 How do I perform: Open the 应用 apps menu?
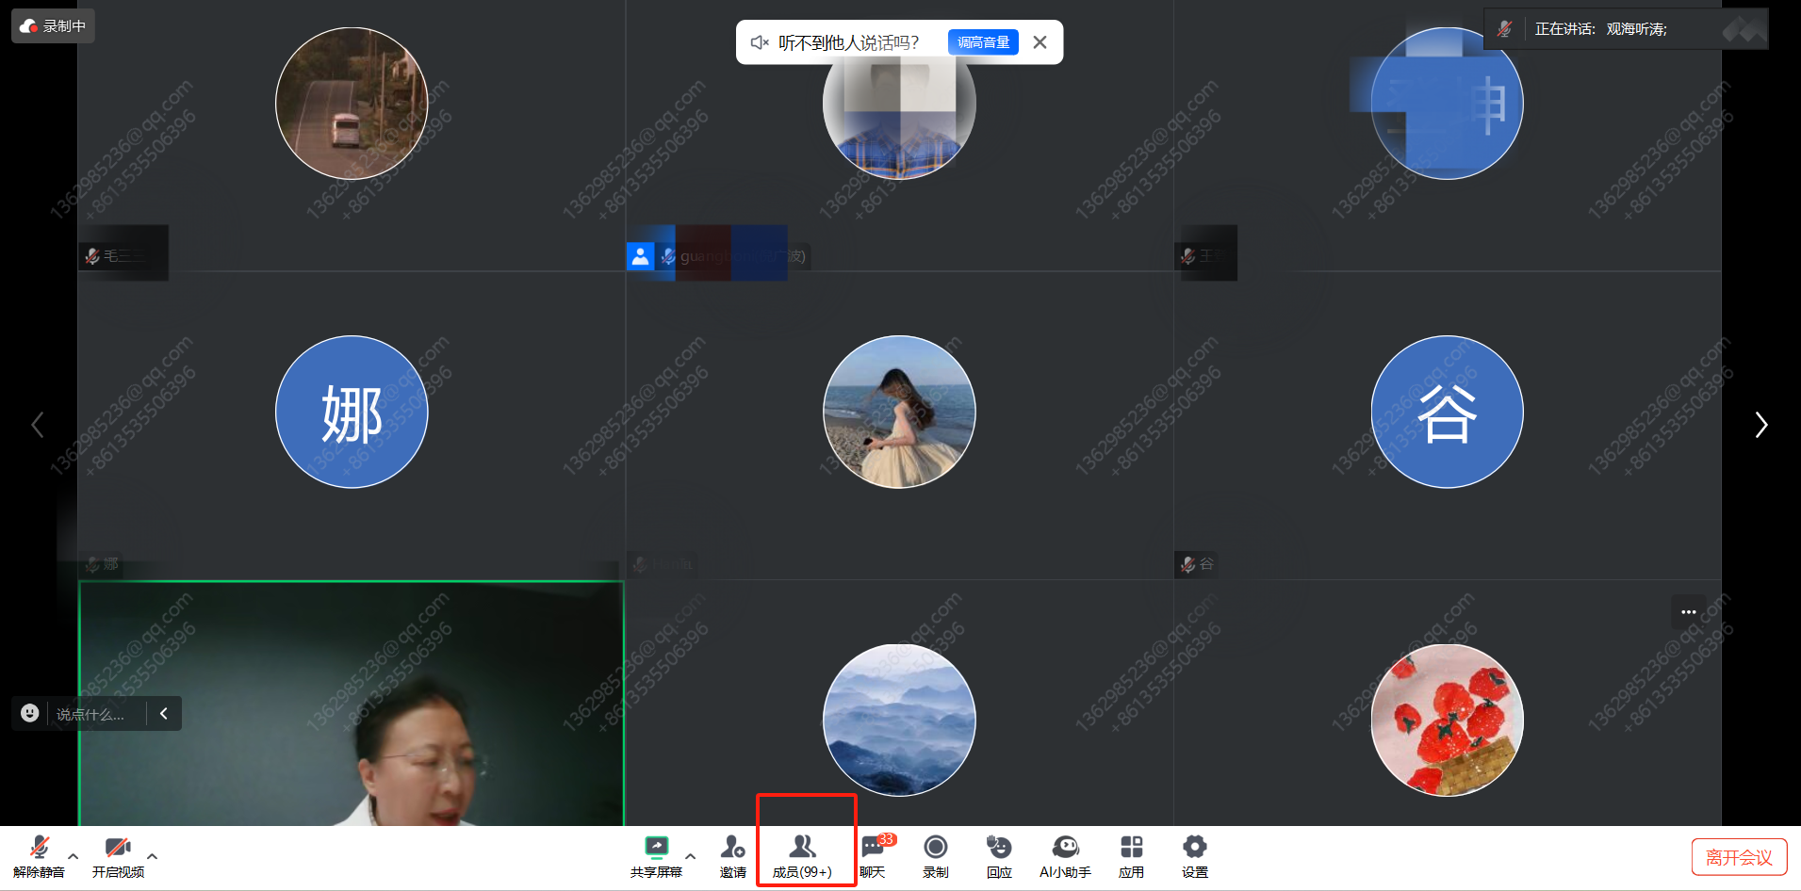(1131, 855)
